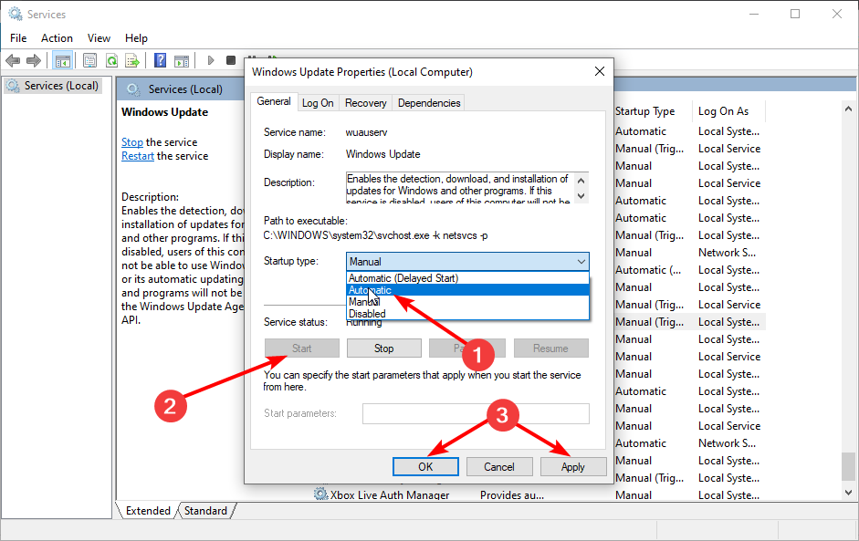This screenshot has height=541, width=859.
Task: Click the service name value 'wuauserv'
Action: [x=366, y=132]
